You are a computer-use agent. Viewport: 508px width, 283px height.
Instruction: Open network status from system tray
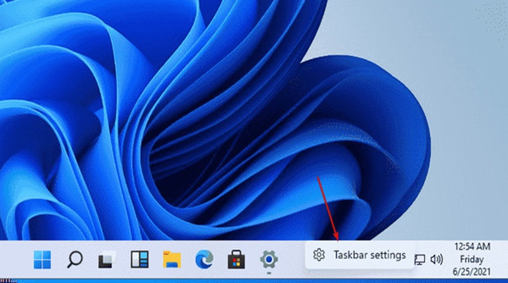420,259
